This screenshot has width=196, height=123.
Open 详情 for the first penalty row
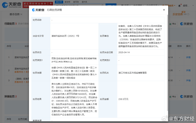tap(188, 57)
